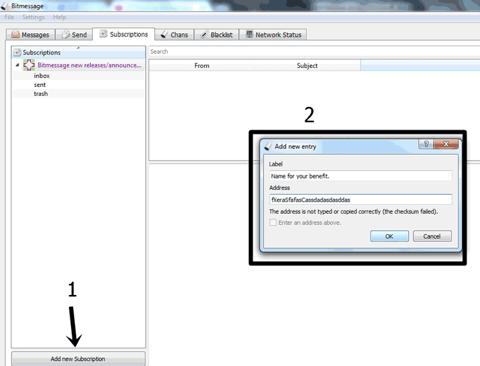Open the Help menu
This screenshot has height=366, width=480.
60,17
